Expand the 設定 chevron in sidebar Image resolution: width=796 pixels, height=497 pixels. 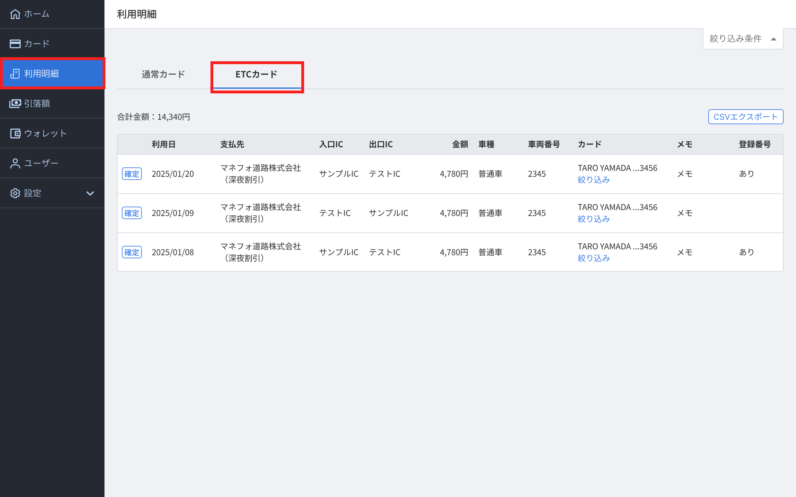pos(90,193)
